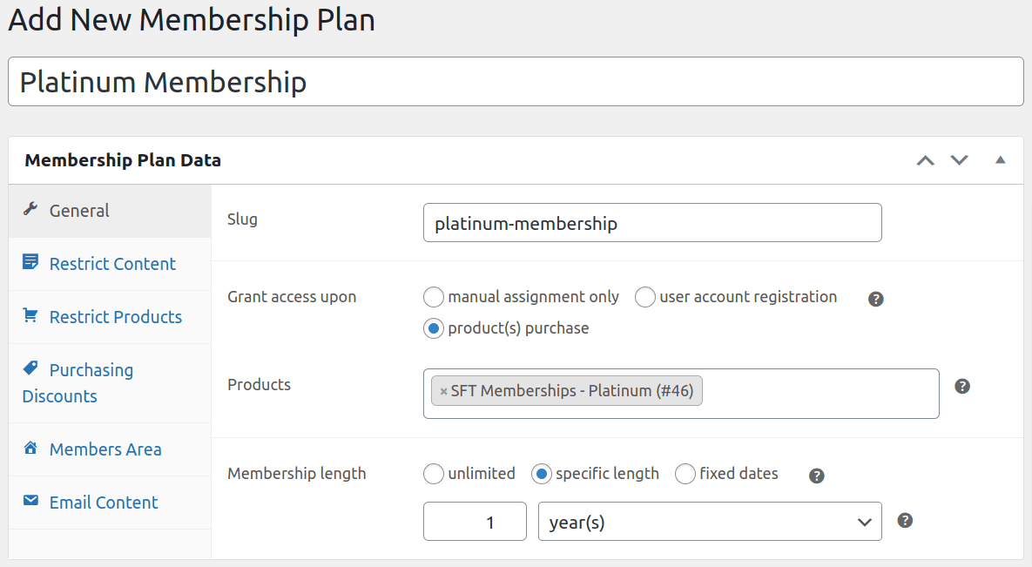Open the year(s) duration dropdown
The height and width of the screenshot is (567, 1032).
coord(709,520)
